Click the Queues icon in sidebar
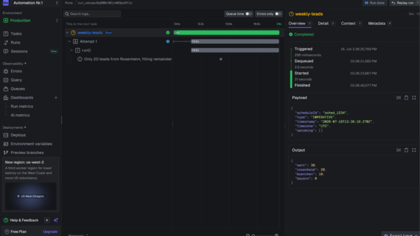Viewport: 420px width, 236px height. pos(6,89)
